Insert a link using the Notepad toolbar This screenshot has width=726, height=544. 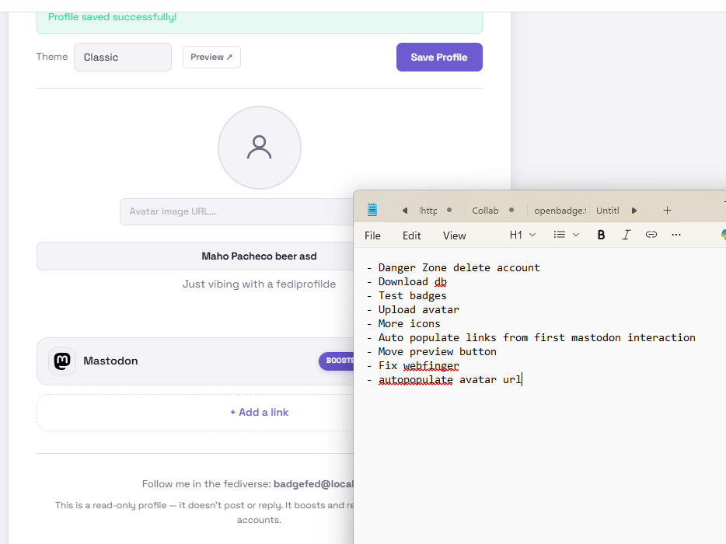651,235
